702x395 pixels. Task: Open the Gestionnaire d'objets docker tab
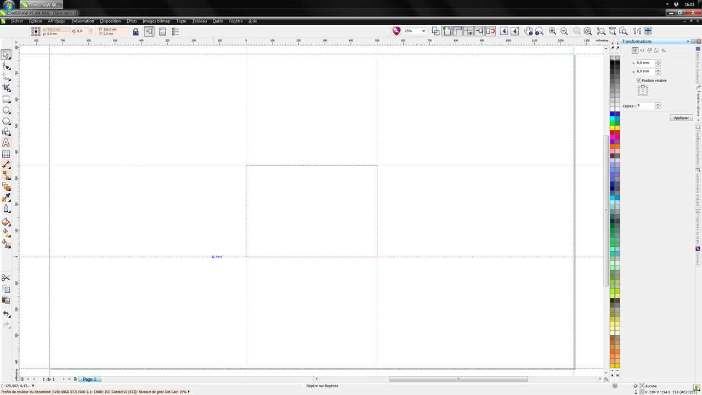coord(698,187)
